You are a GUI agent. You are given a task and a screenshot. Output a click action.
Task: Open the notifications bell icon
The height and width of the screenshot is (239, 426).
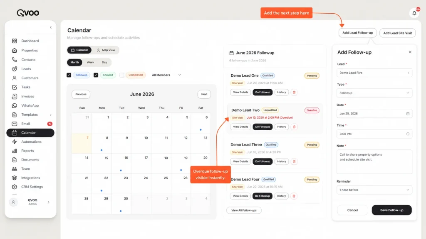414,13
